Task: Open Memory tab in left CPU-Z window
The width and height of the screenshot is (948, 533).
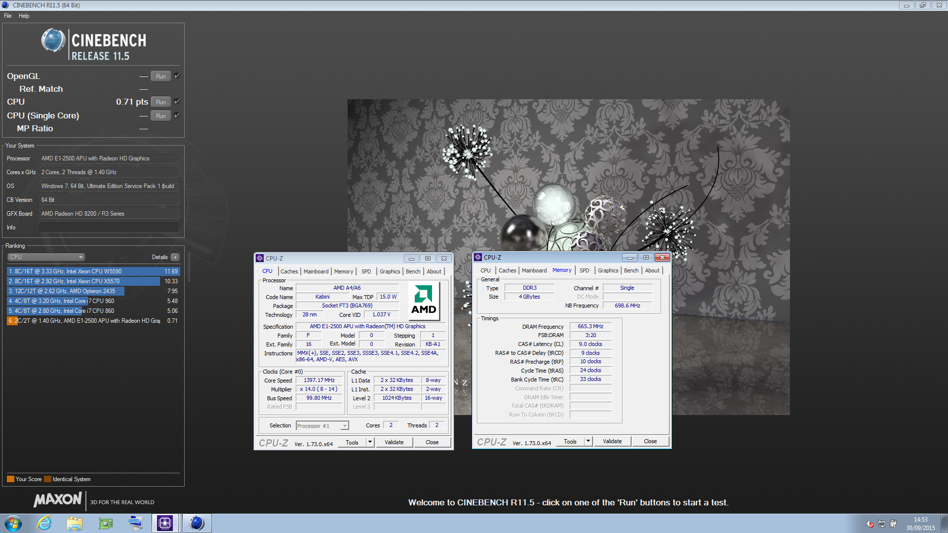Action: tap(344, 271)
